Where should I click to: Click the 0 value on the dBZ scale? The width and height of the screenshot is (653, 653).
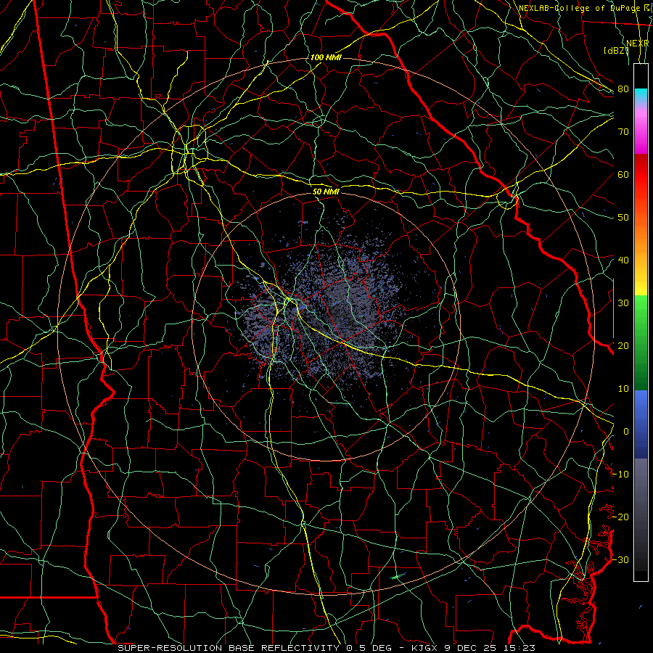coord(626,432)
